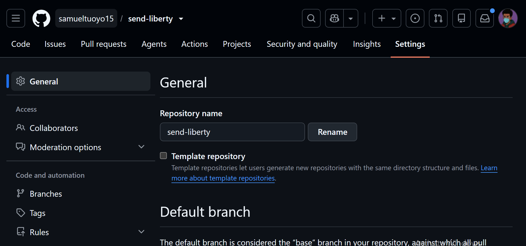Open the Agents tab
Screen dimensions: 526x246
pyautogui.click(x=154, y=44)
